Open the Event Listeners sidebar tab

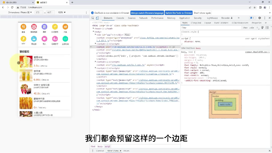click(x=221, y=23)
